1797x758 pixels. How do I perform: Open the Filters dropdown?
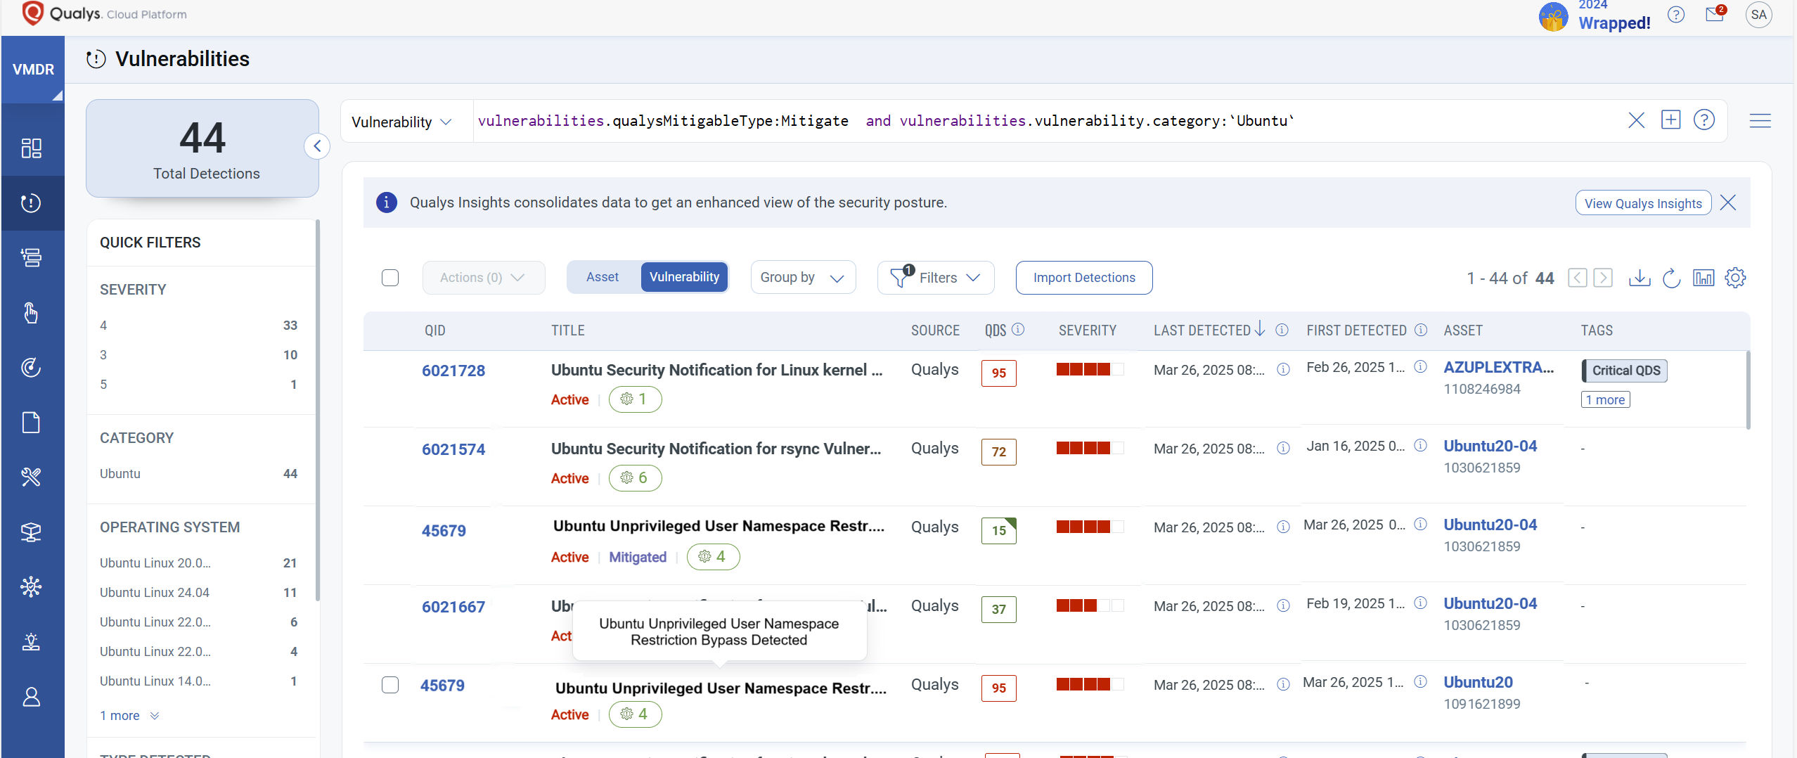tap(935, 278)
